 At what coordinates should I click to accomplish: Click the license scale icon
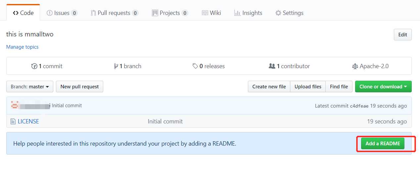tap(355, 66)
